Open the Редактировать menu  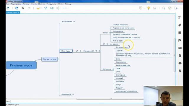click(16, 4)
